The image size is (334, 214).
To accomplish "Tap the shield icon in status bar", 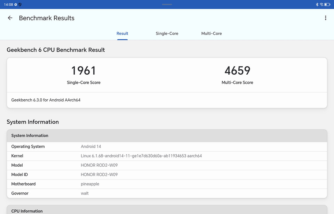I will coord(20,5).
